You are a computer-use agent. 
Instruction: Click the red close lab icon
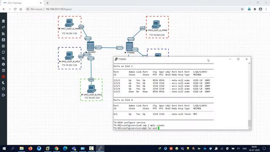(3, 77)
